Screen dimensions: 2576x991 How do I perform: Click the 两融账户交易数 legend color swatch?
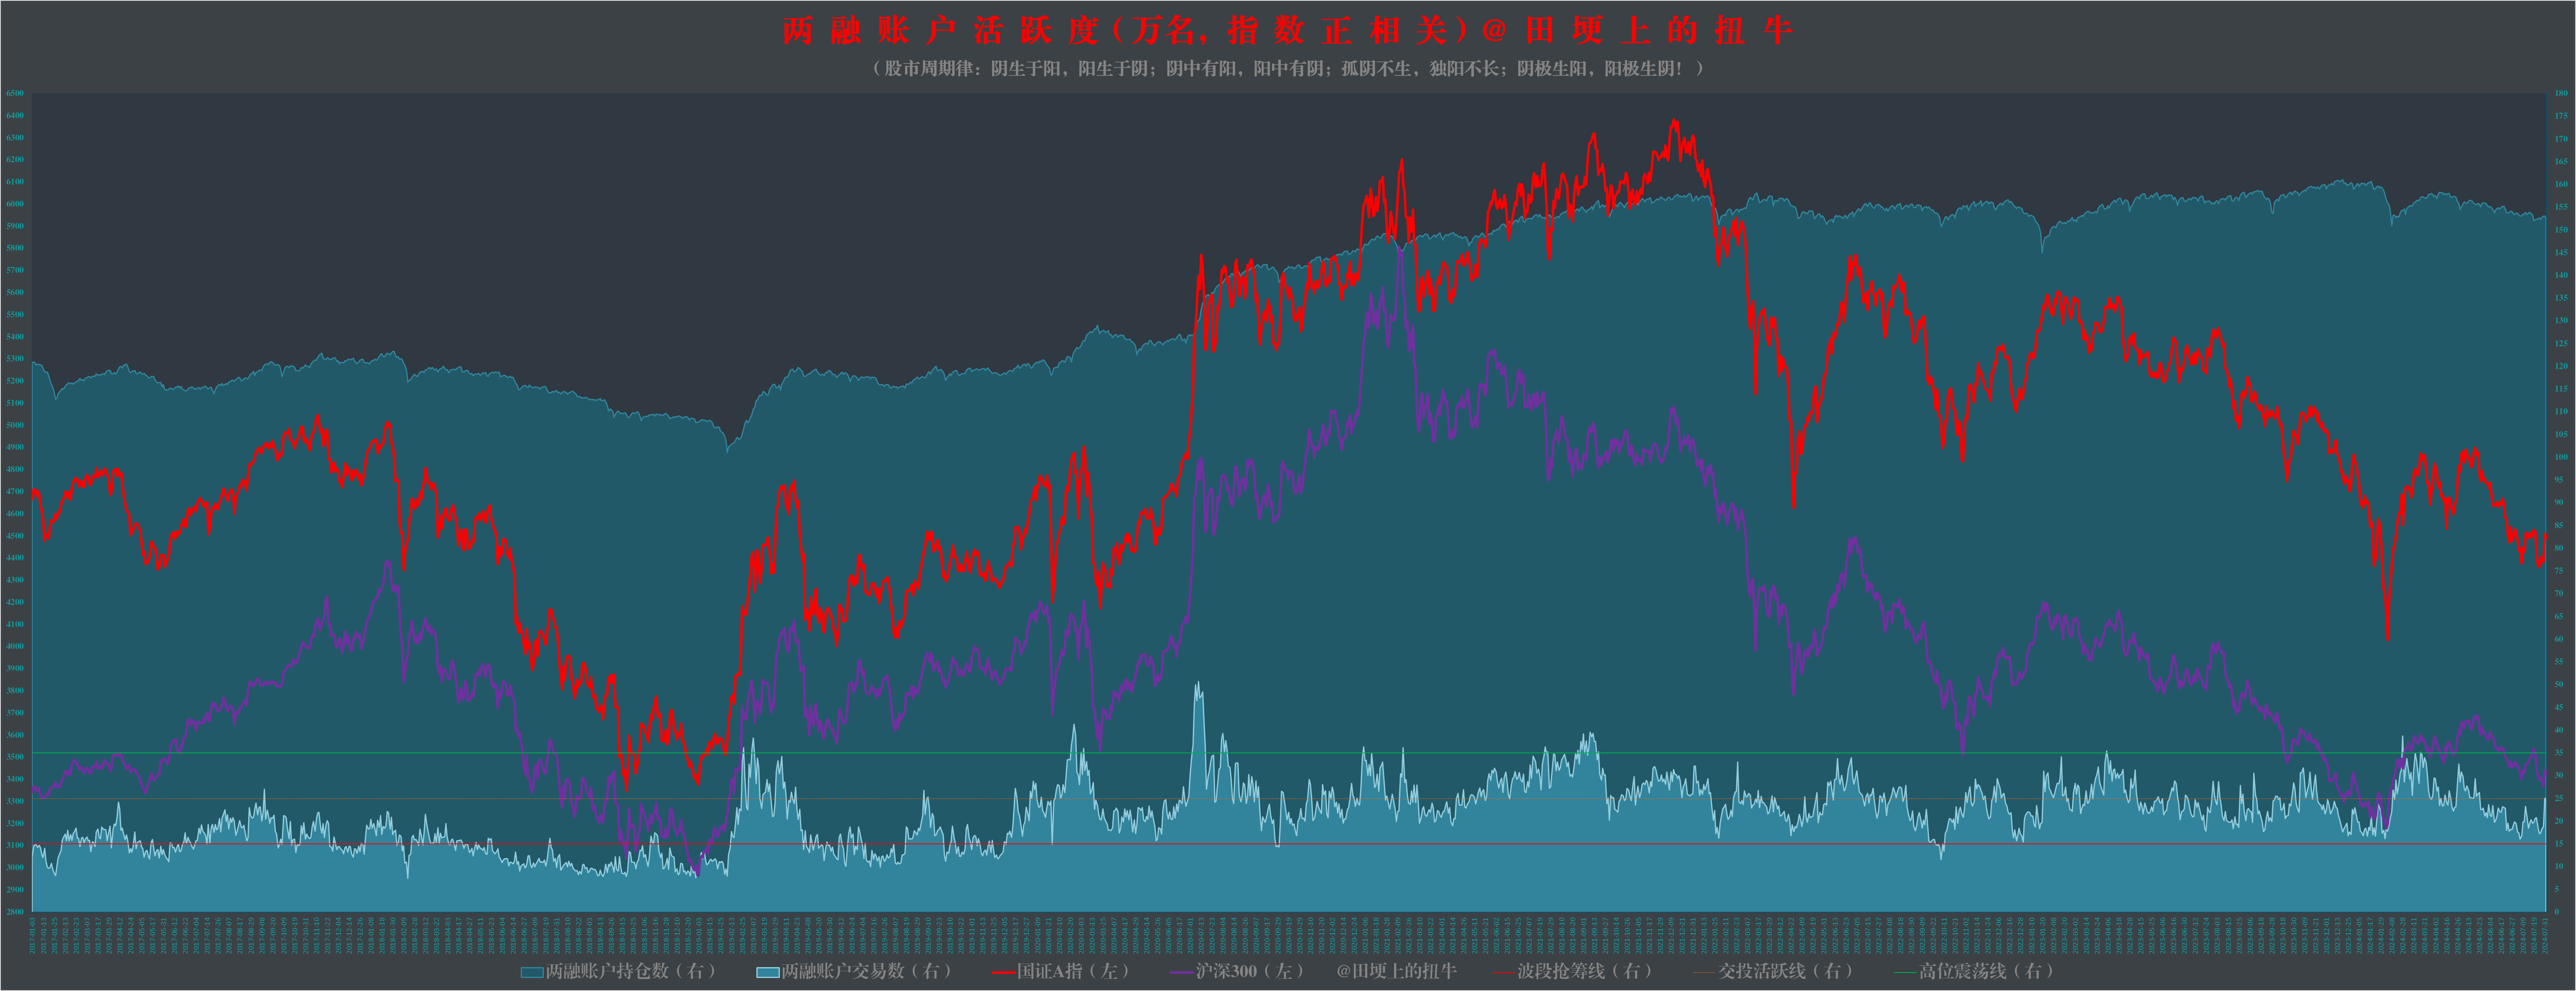(768, 972)
